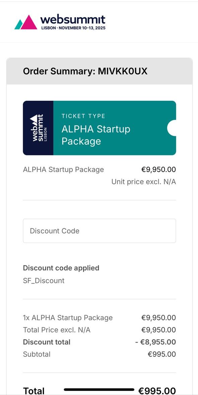The image size is (198, 395).
Task: Click the SF_Discount applied discount entry
Action: [44, 281]
